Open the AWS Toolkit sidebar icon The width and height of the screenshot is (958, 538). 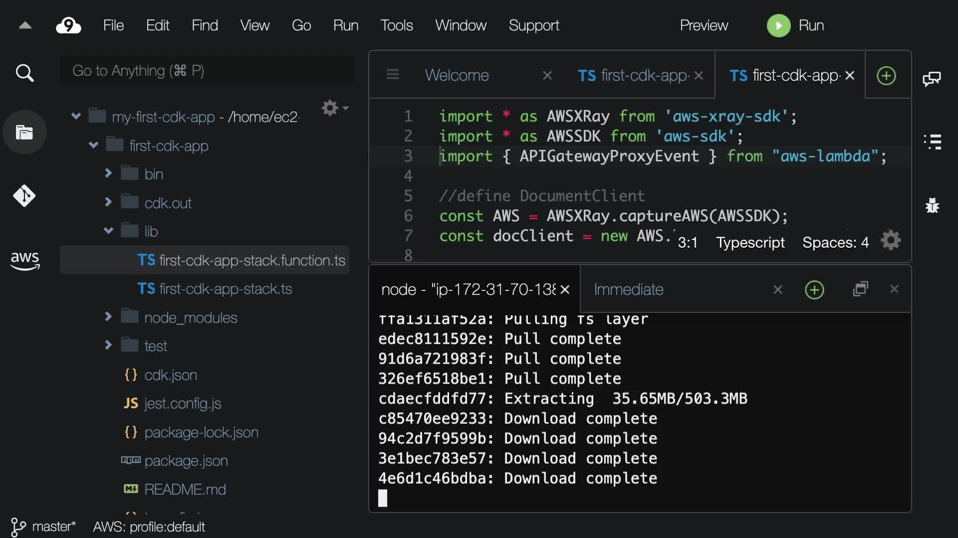coord(24,261)
